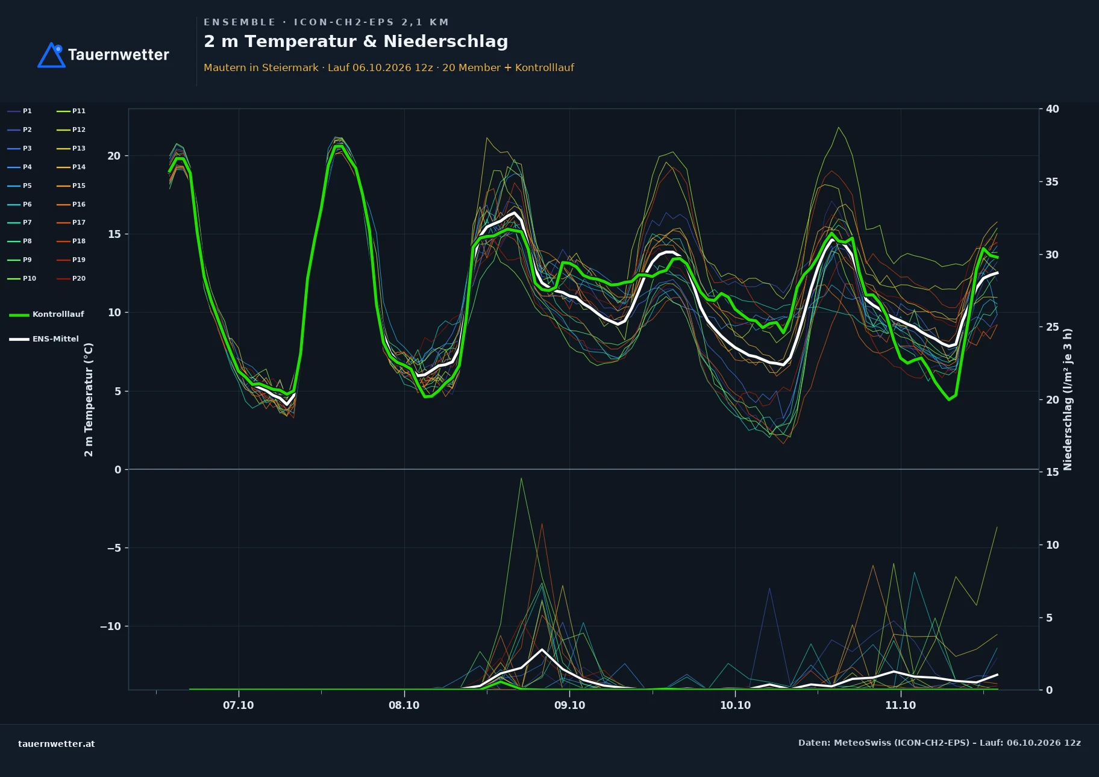This screenshot has height=777, width=1099.
Task: Toggle the P3 legend entry
Action: 20,148
